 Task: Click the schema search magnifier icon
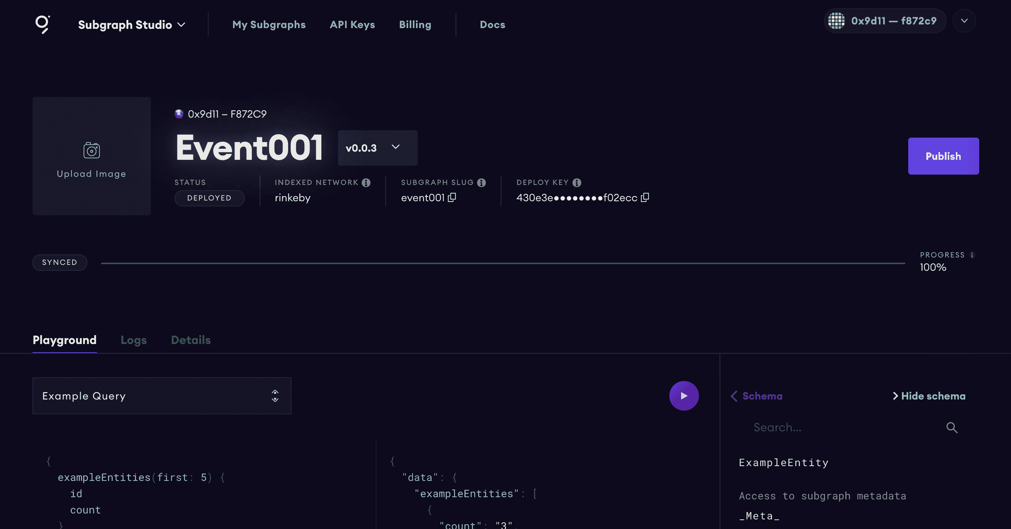tap(952, 428)
